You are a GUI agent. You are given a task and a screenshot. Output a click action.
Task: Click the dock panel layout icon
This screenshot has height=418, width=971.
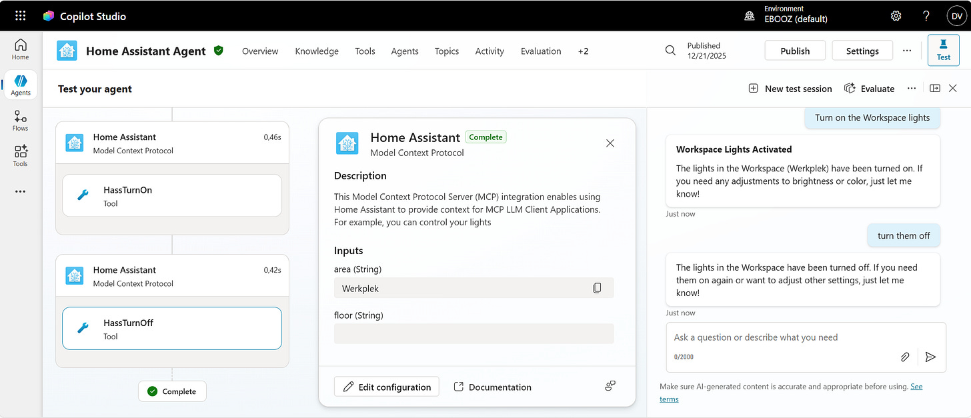(935, 88)
